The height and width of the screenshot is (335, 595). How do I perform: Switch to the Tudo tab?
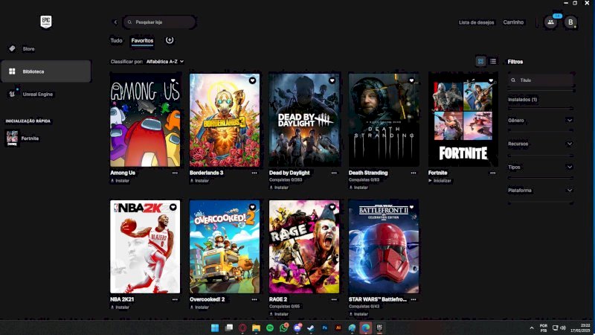tap(116, 40)
